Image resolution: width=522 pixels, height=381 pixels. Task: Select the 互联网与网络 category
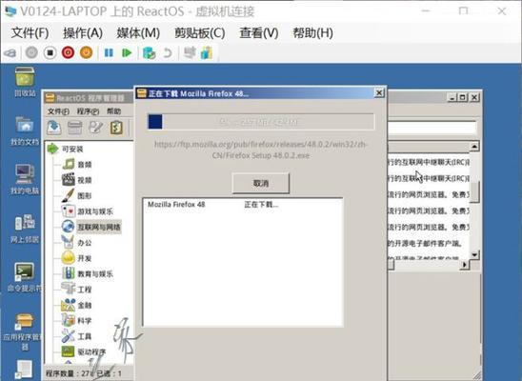99,227
